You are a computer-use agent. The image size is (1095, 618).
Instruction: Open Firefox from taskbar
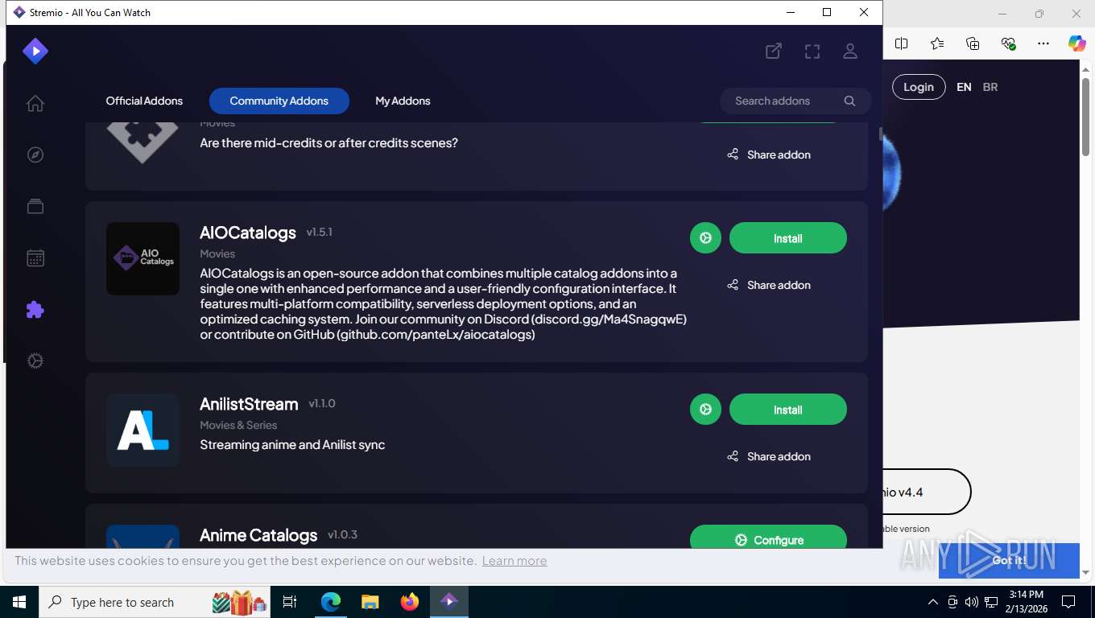410,602
